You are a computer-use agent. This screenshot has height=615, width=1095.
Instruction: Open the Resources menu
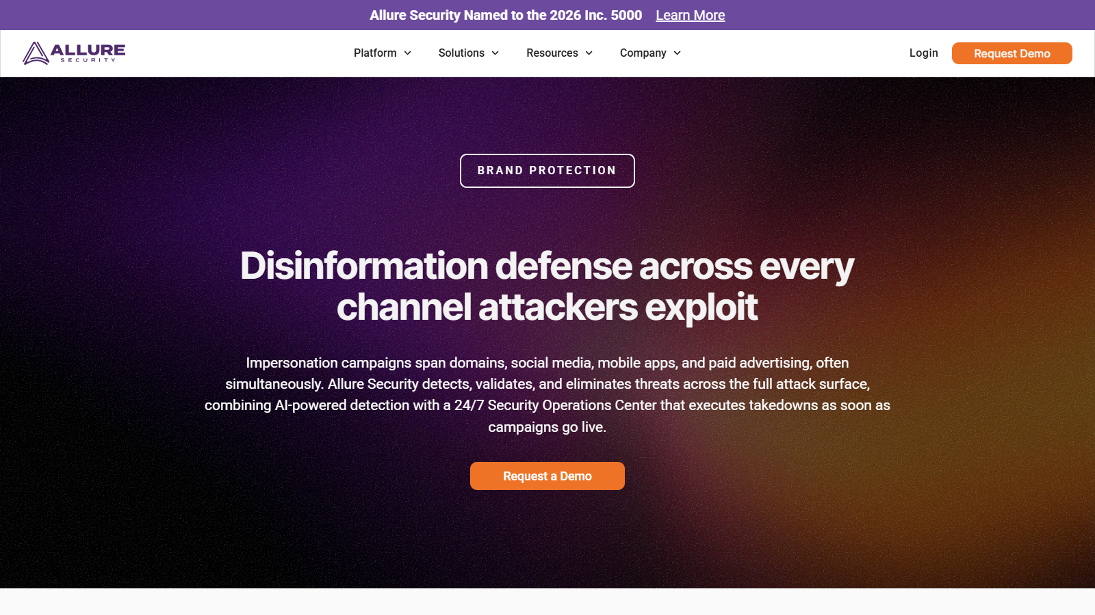[x=552, y=53]
